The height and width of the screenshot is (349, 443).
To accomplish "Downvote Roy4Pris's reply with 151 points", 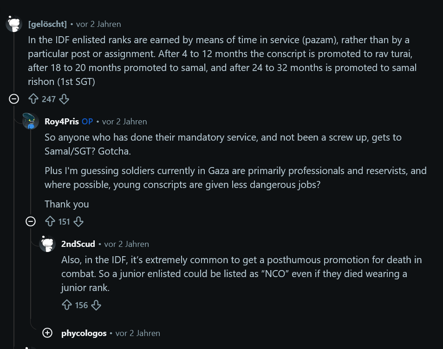I will (x=78, y=221).
